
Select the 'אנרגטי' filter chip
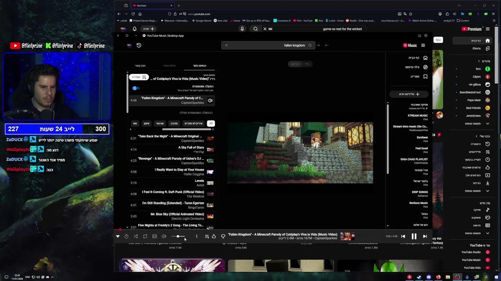click(160, 123)
